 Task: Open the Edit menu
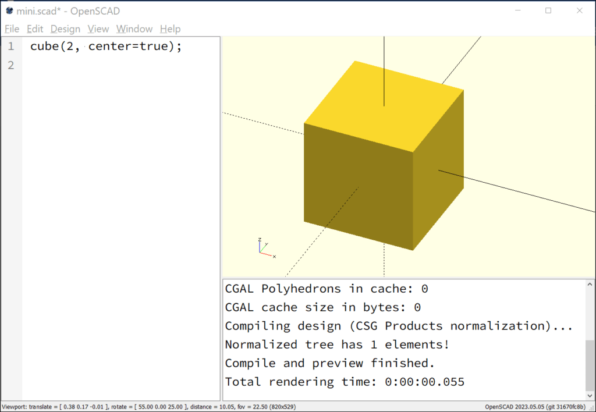35,29
